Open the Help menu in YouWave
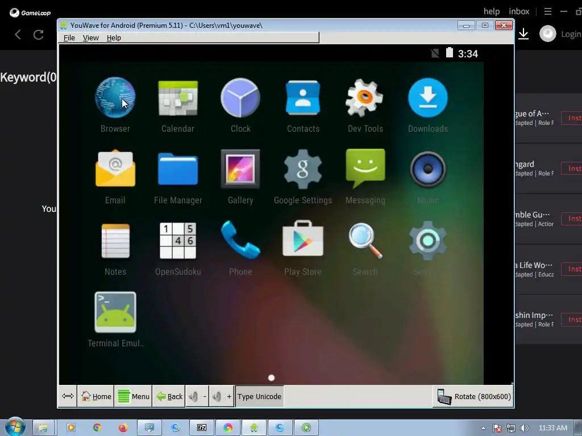Viewport: 582px width, 436px height. coord(114,38)
